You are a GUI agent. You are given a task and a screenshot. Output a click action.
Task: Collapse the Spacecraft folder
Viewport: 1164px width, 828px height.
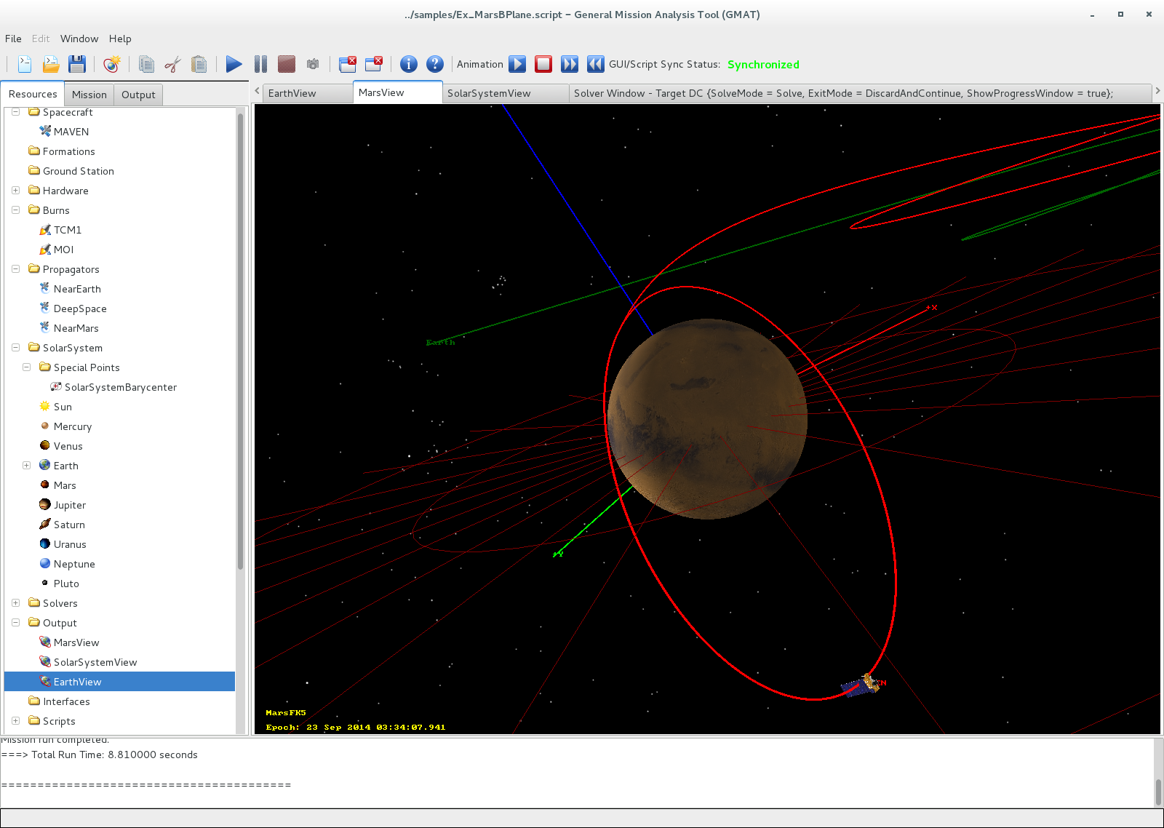point(15,112)
